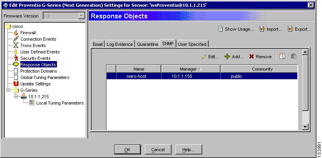This screenshot has height=158, width=322.
Task: Select Global Tuning Parameters in tree
Action: [45, 77]
